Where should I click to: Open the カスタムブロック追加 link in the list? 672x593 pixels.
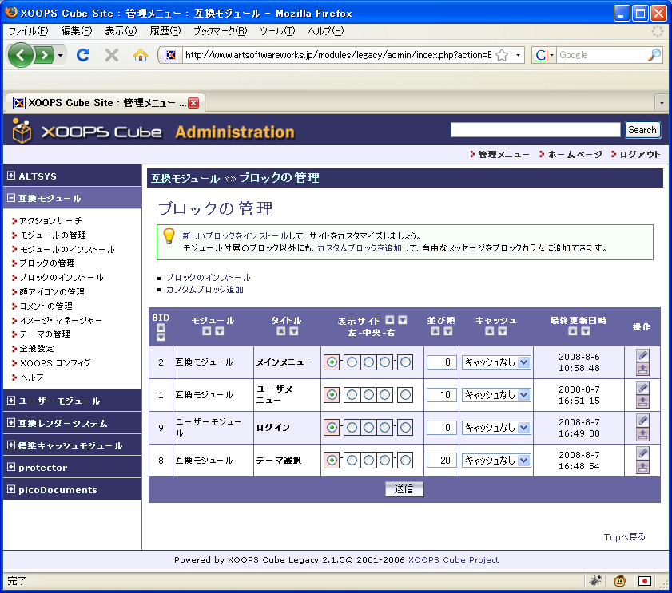205,290
